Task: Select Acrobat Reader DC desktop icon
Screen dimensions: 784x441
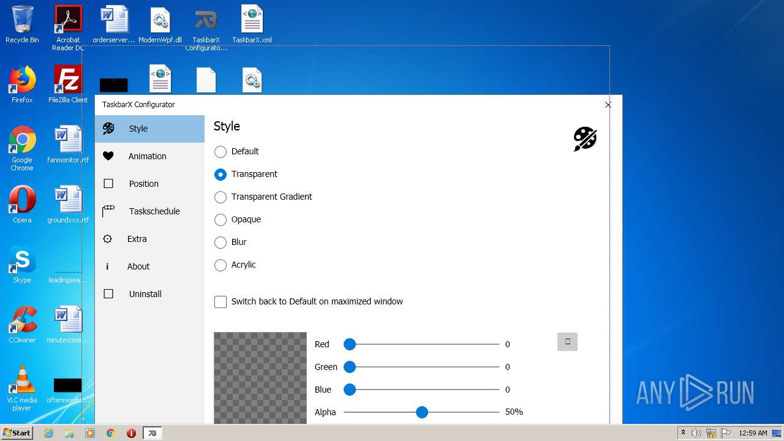Action: [68, 28]
